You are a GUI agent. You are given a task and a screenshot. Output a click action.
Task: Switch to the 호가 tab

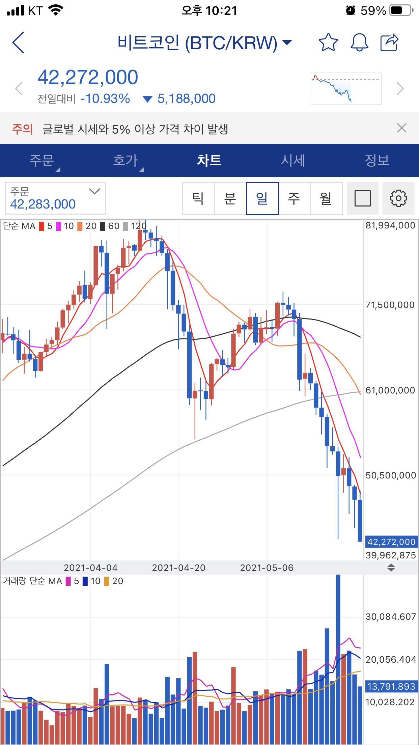click(x=125, y=160)
